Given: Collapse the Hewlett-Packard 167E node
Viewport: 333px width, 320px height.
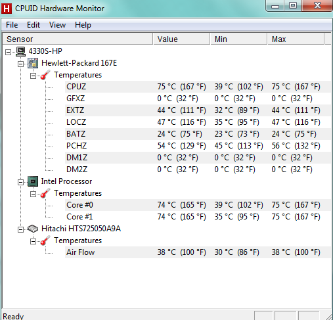Looking at the screenshot, I should tap(20, 64).
